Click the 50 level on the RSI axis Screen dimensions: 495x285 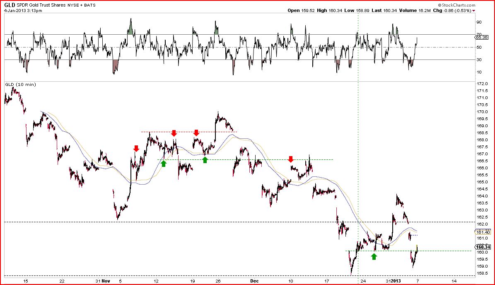coord(479,47)
